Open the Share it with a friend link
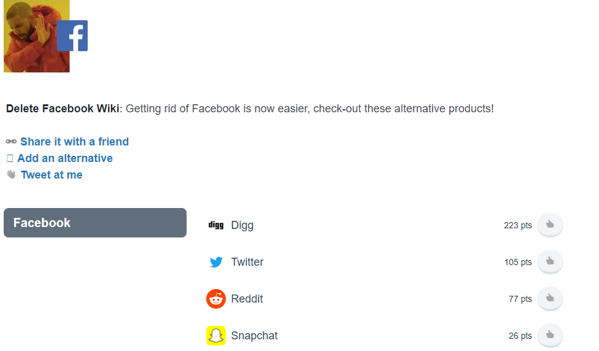This screenshot has height=351, width=599. coord(74,142)
